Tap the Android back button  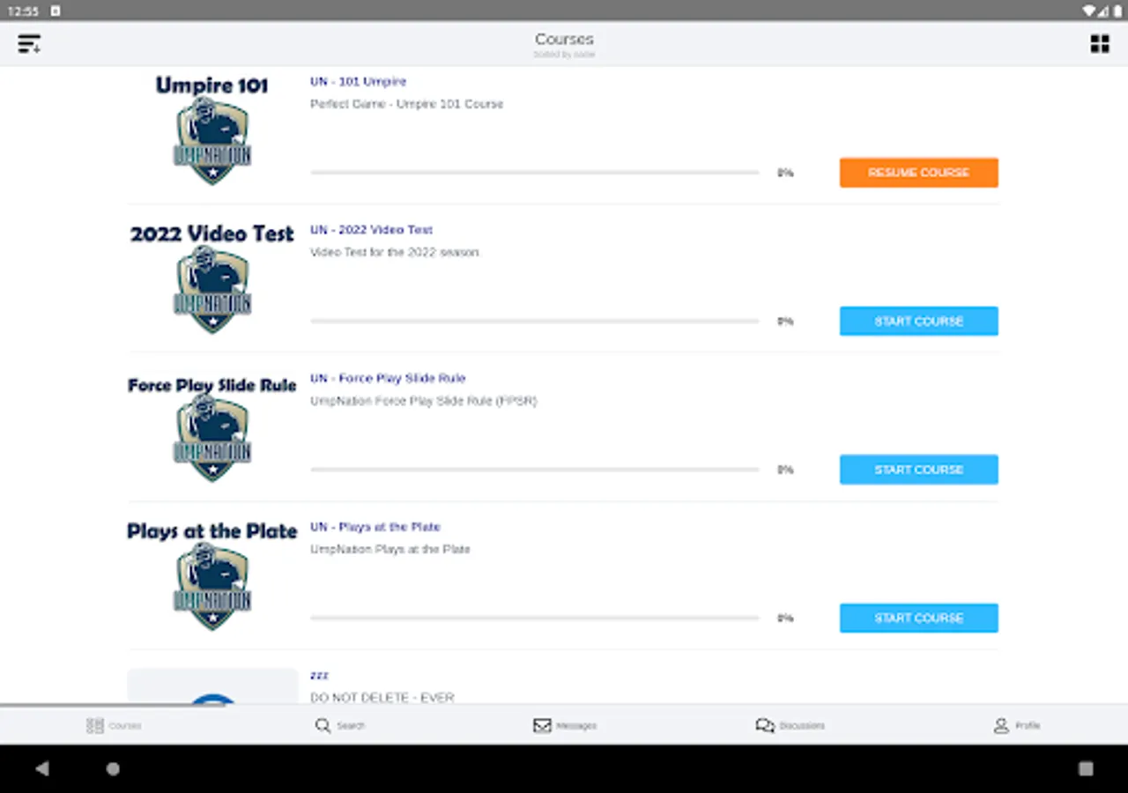42,768
